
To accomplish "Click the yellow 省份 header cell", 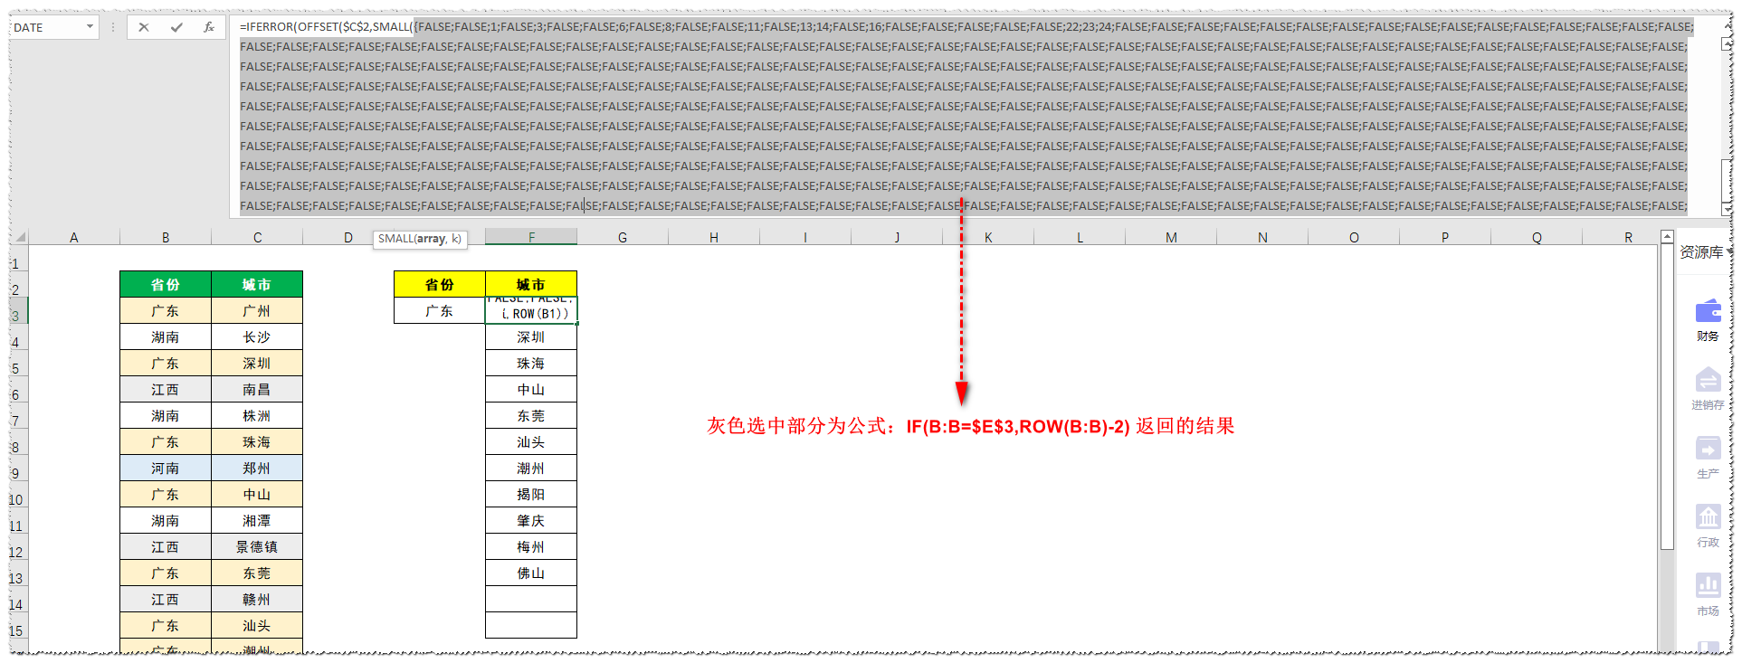I will [440, 284].
